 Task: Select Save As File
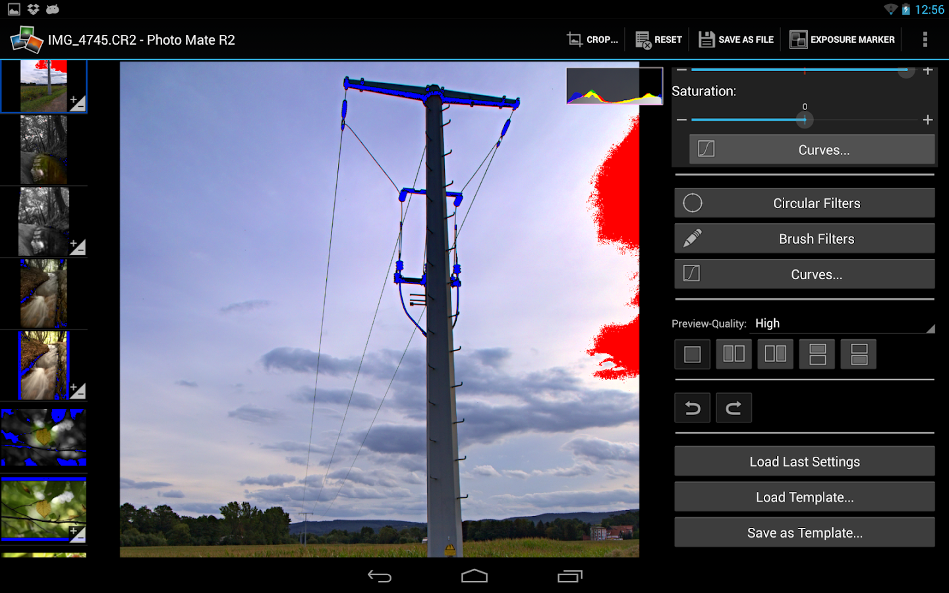tap(735, 39)
